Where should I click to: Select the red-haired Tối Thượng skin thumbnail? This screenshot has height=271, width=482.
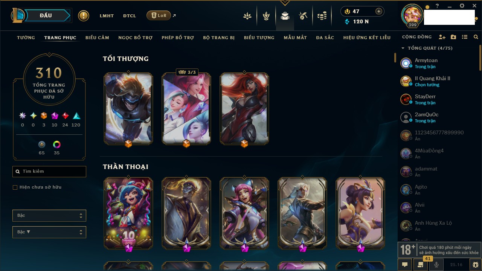[x=244, y=109]
